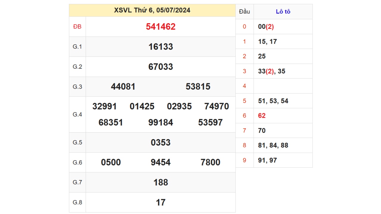Click G.3 number 44081

(x=123, y=86)
